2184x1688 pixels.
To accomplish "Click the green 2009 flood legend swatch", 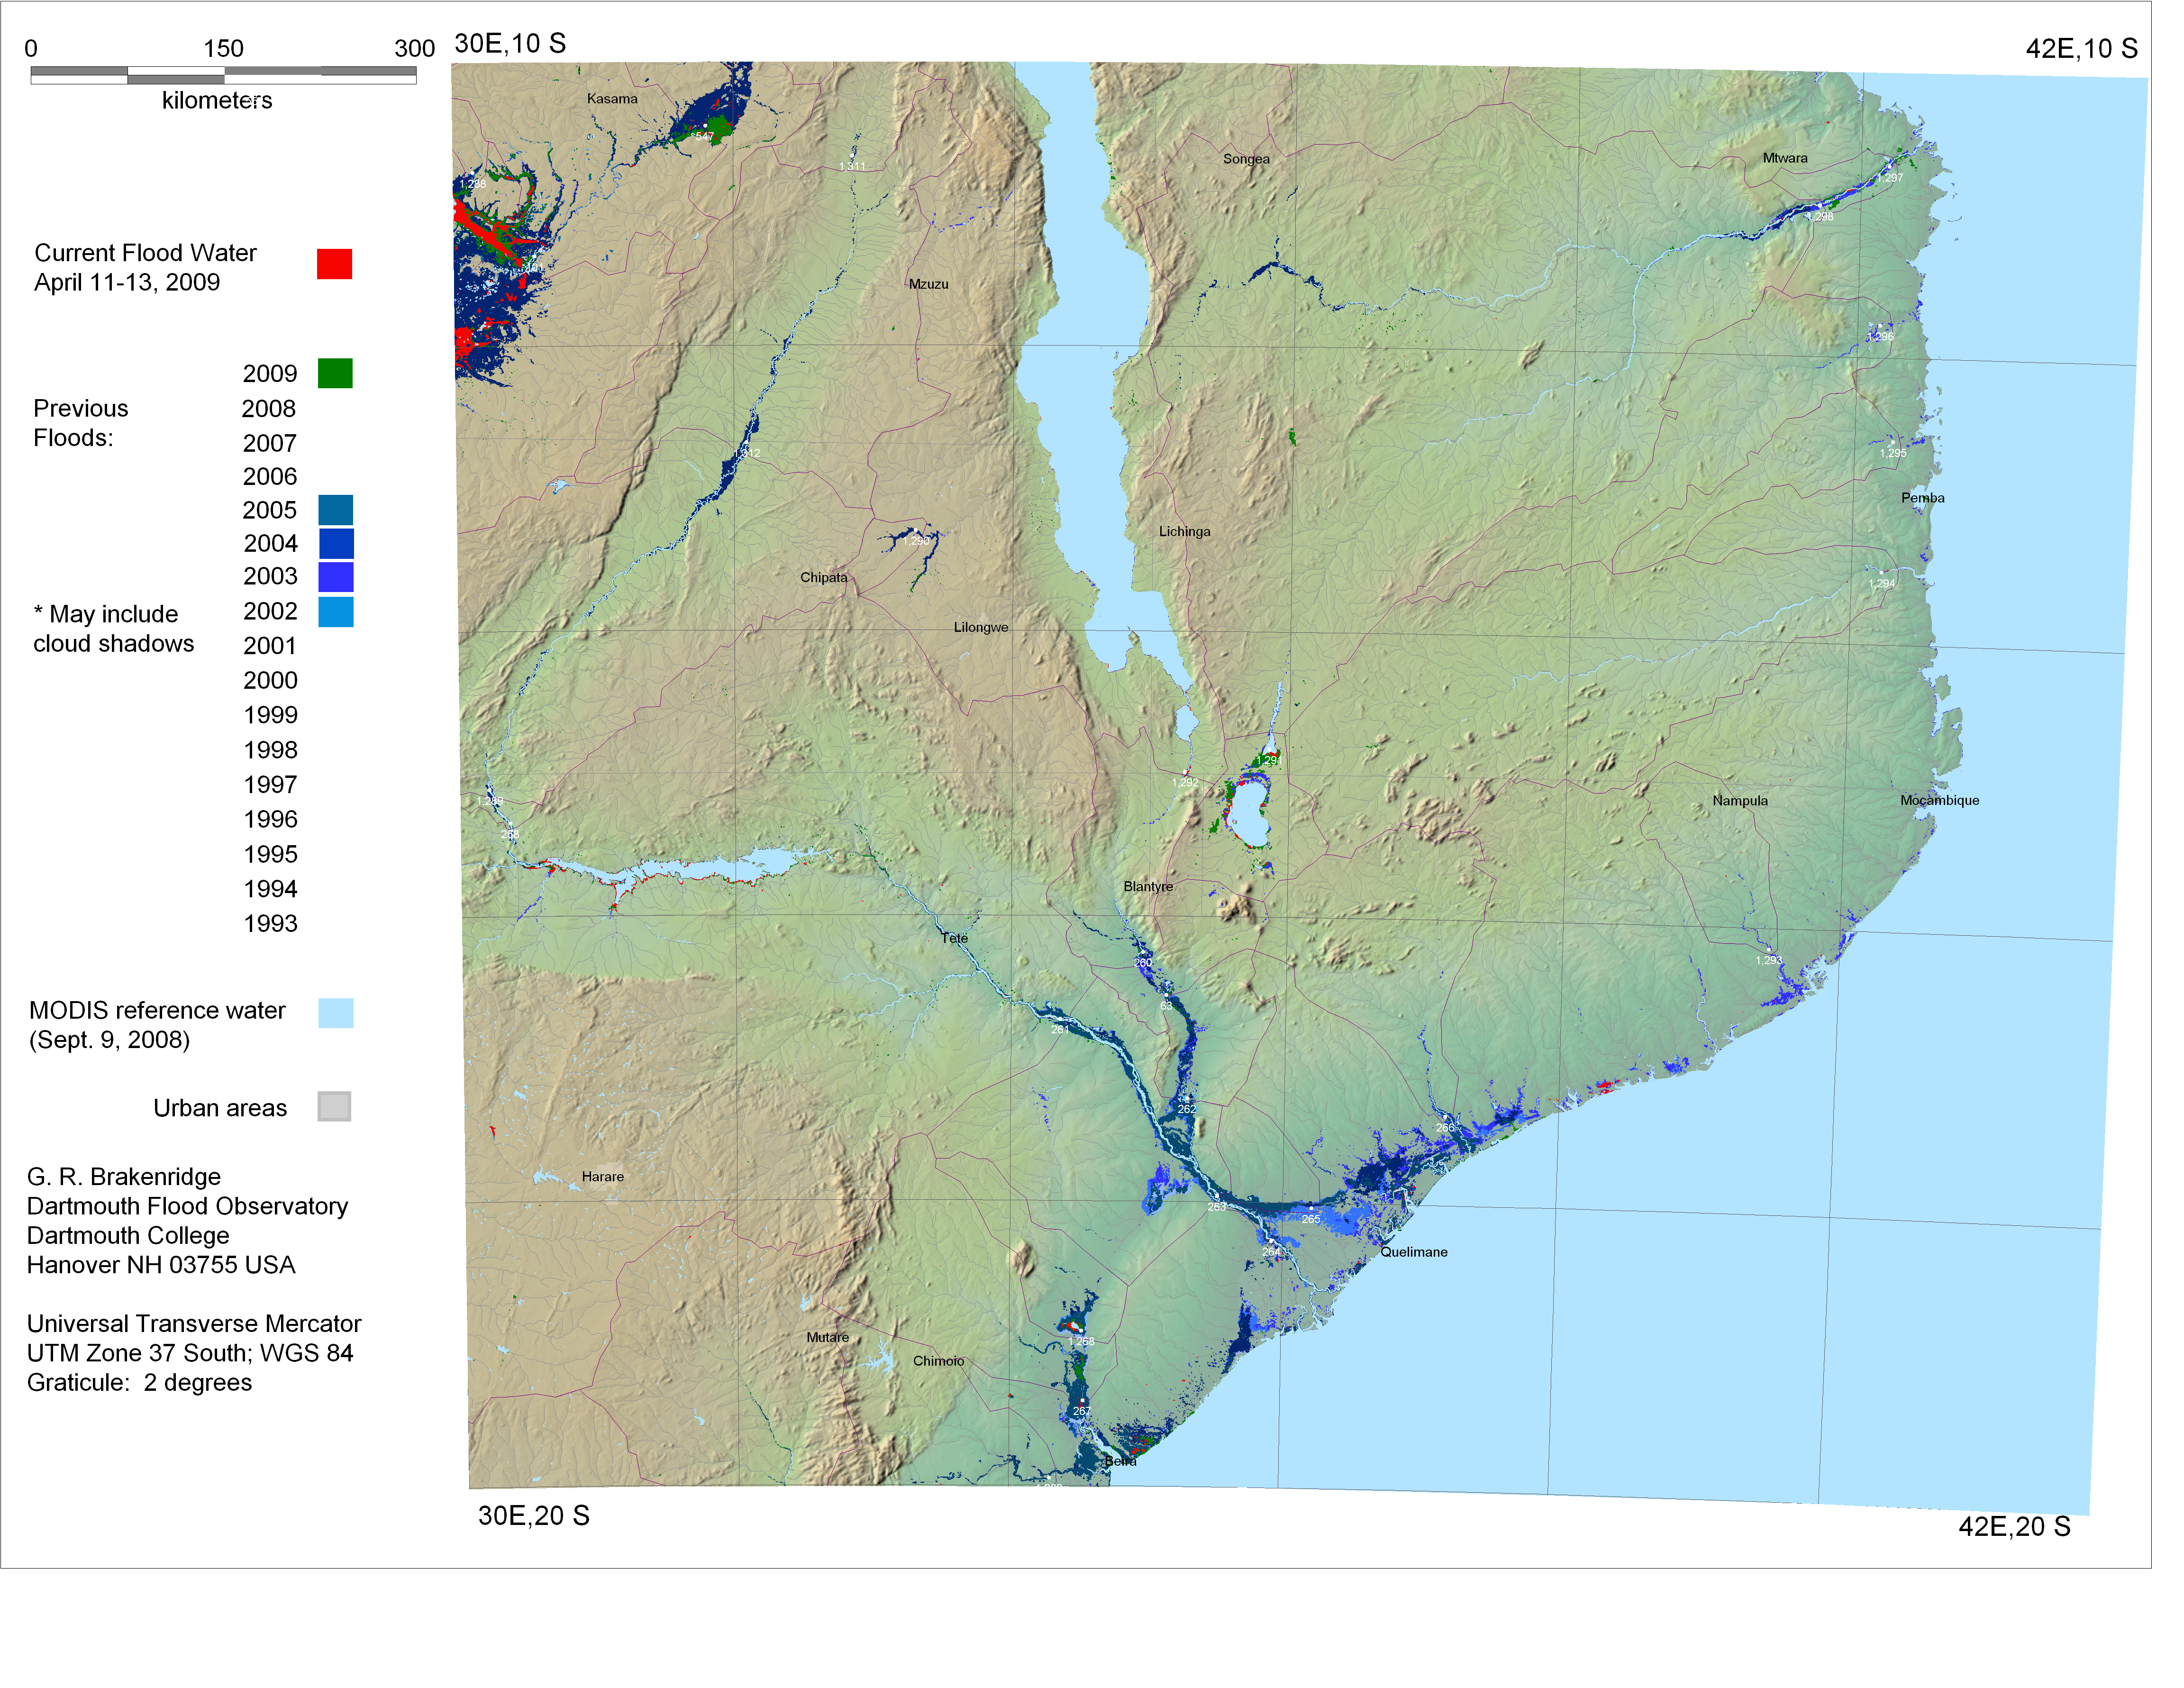I will (x=335, y=373).
